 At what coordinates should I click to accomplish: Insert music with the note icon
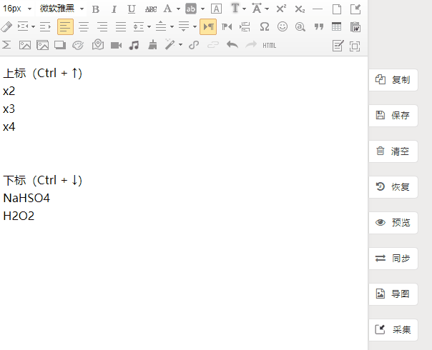tap(134, 45)
